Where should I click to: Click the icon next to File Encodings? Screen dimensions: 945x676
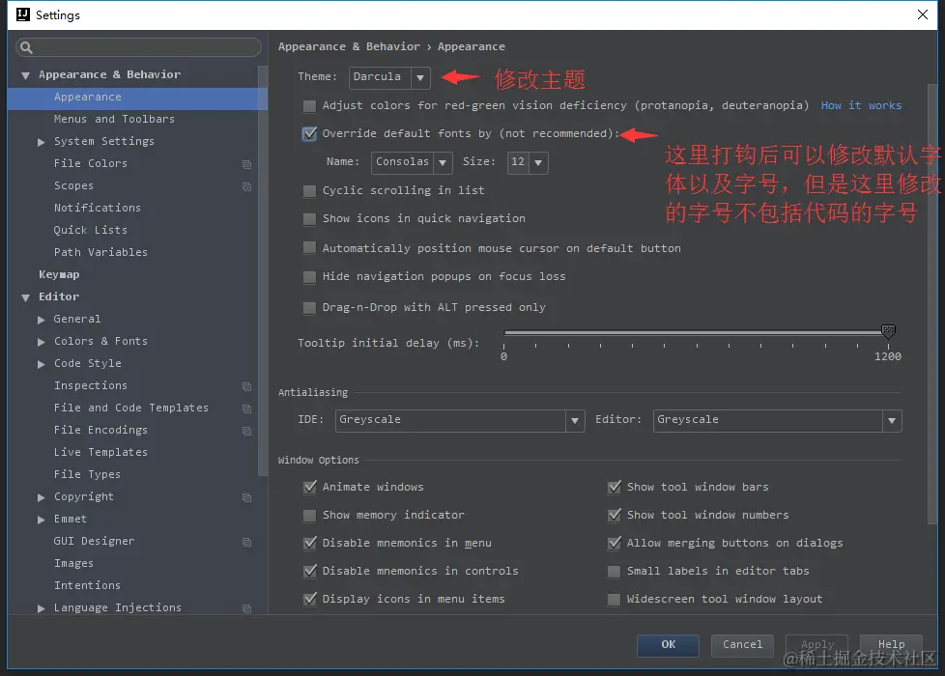tap(247, 430)
